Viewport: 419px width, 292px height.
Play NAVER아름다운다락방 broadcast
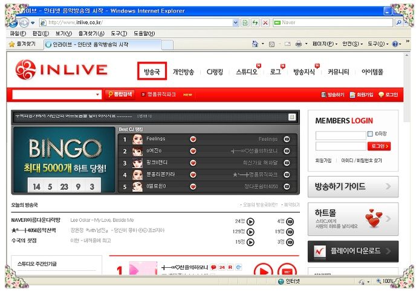250,221
